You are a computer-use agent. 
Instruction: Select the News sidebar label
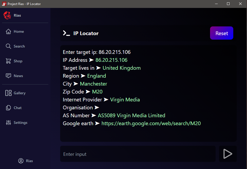[x=18, y=76]
